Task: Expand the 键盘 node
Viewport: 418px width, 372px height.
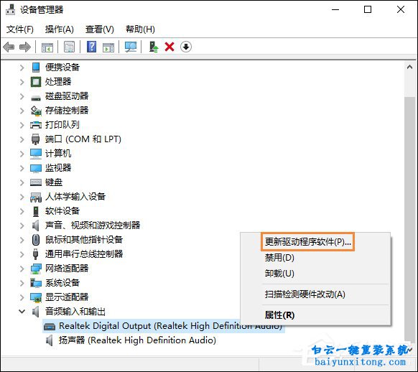Action: click(x=22, y=182)
